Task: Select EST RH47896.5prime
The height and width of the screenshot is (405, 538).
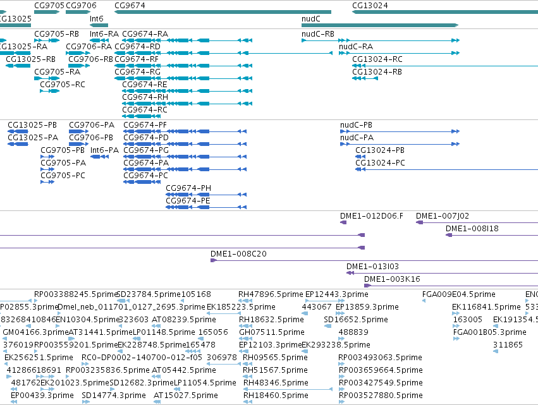Action: (x=271, y=294)
